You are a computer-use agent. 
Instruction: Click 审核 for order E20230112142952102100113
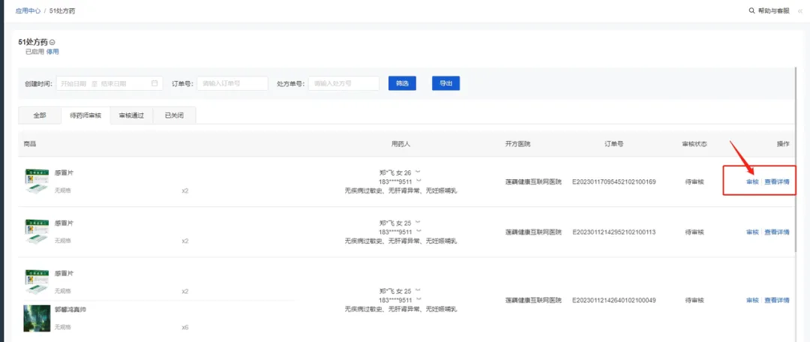click(x=752, y=232)
